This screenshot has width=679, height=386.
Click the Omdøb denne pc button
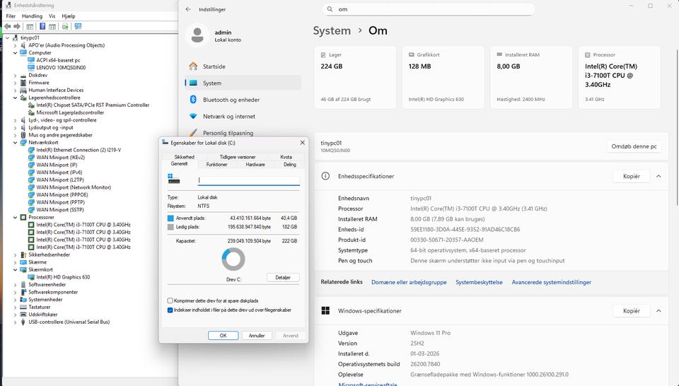pos(634,146)
